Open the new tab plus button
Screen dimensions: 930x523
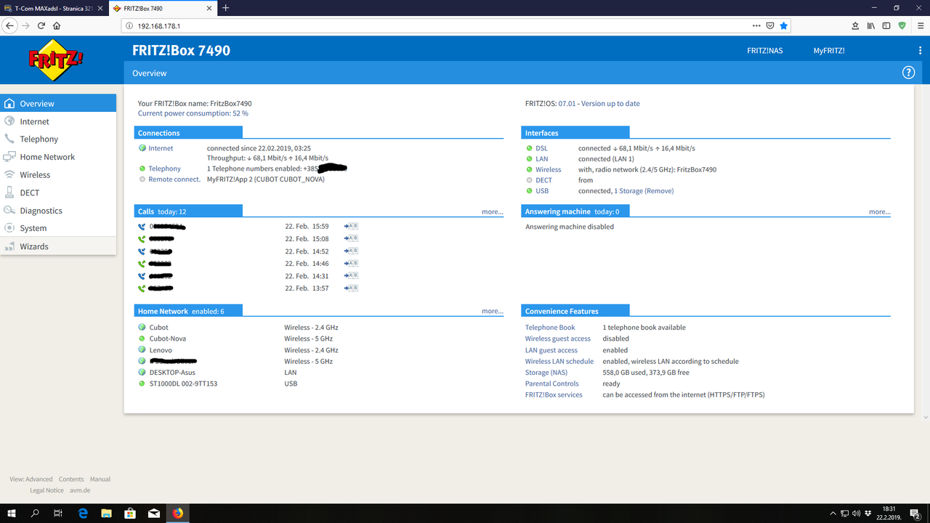click(225, 8)
